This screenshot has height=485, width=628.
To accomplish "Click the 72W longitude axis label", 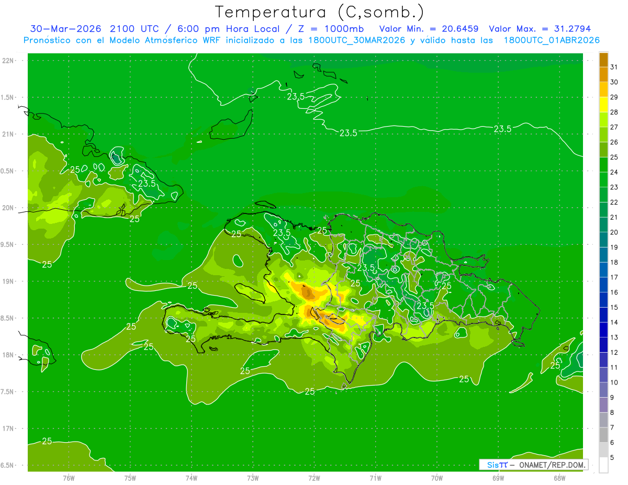I will click(x=314, y=478).
